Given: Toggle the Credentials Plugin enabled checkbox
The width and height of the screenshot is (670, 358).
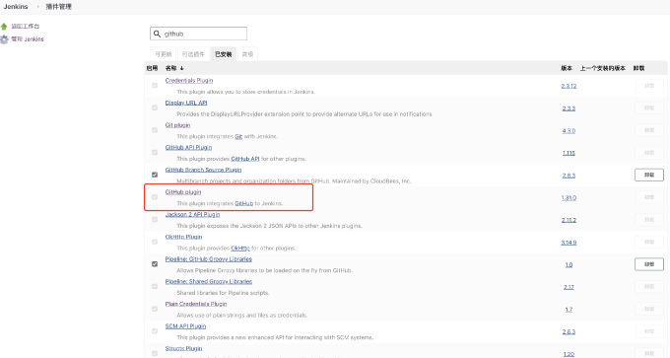Looking at the screenshot, I should point(155,86).
